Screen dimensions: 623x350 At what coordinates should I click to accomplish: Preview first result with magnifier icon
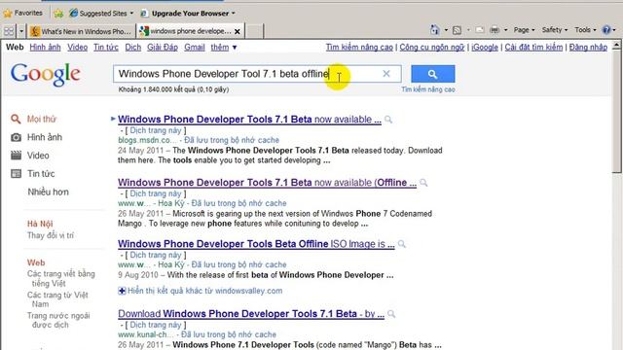pyautogui.click(x=388, y=120)
